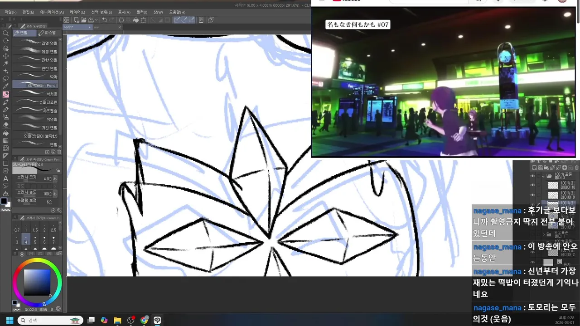Select the gradient tool
This screenshot has height=326, width=580.
(5, 140)
